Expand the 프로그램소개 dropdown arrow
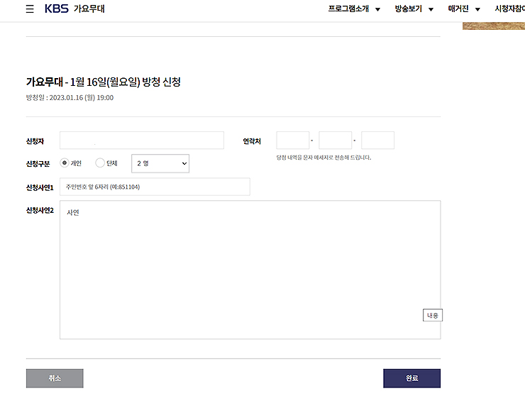This screenshot has width=525, height=401. [x=377, y=9]
